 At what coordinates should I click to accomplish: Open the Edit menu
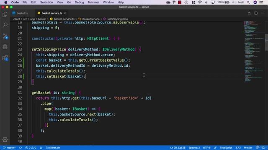click(x=33, y=2)
